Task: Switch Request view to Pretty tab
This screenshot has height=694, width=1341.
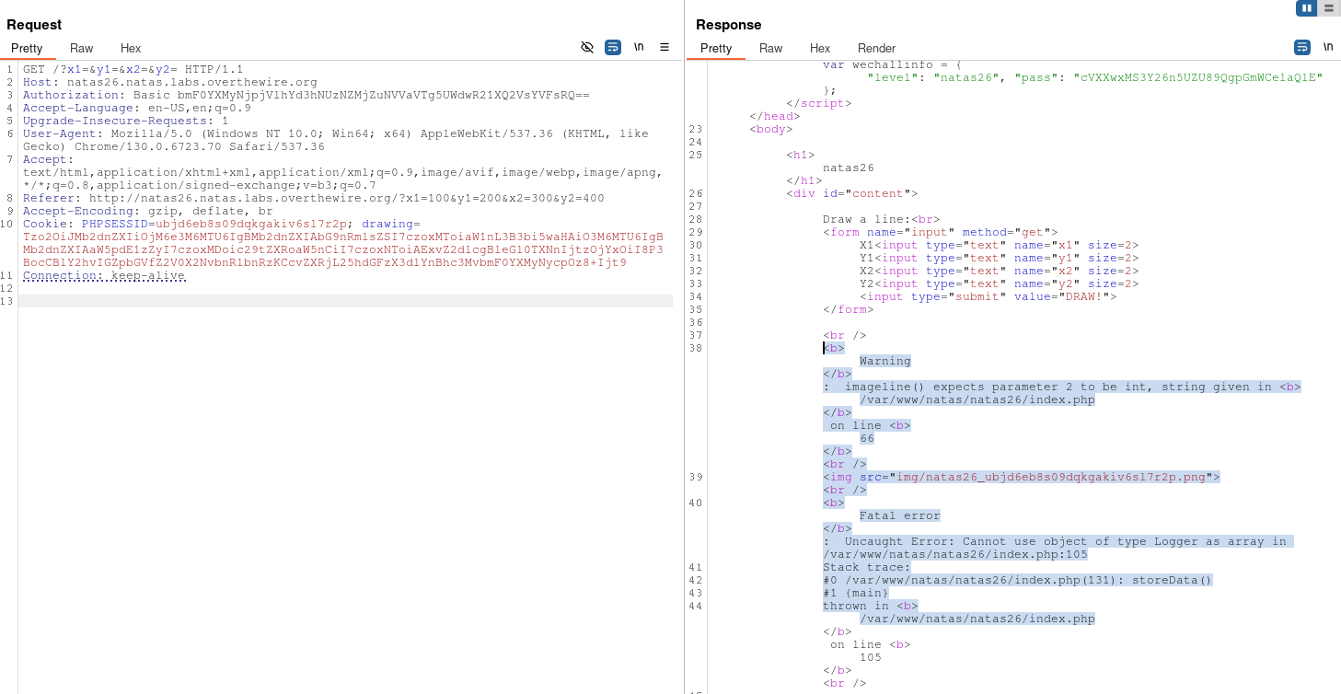Action: pyautogui.click(x=27, y=48)
